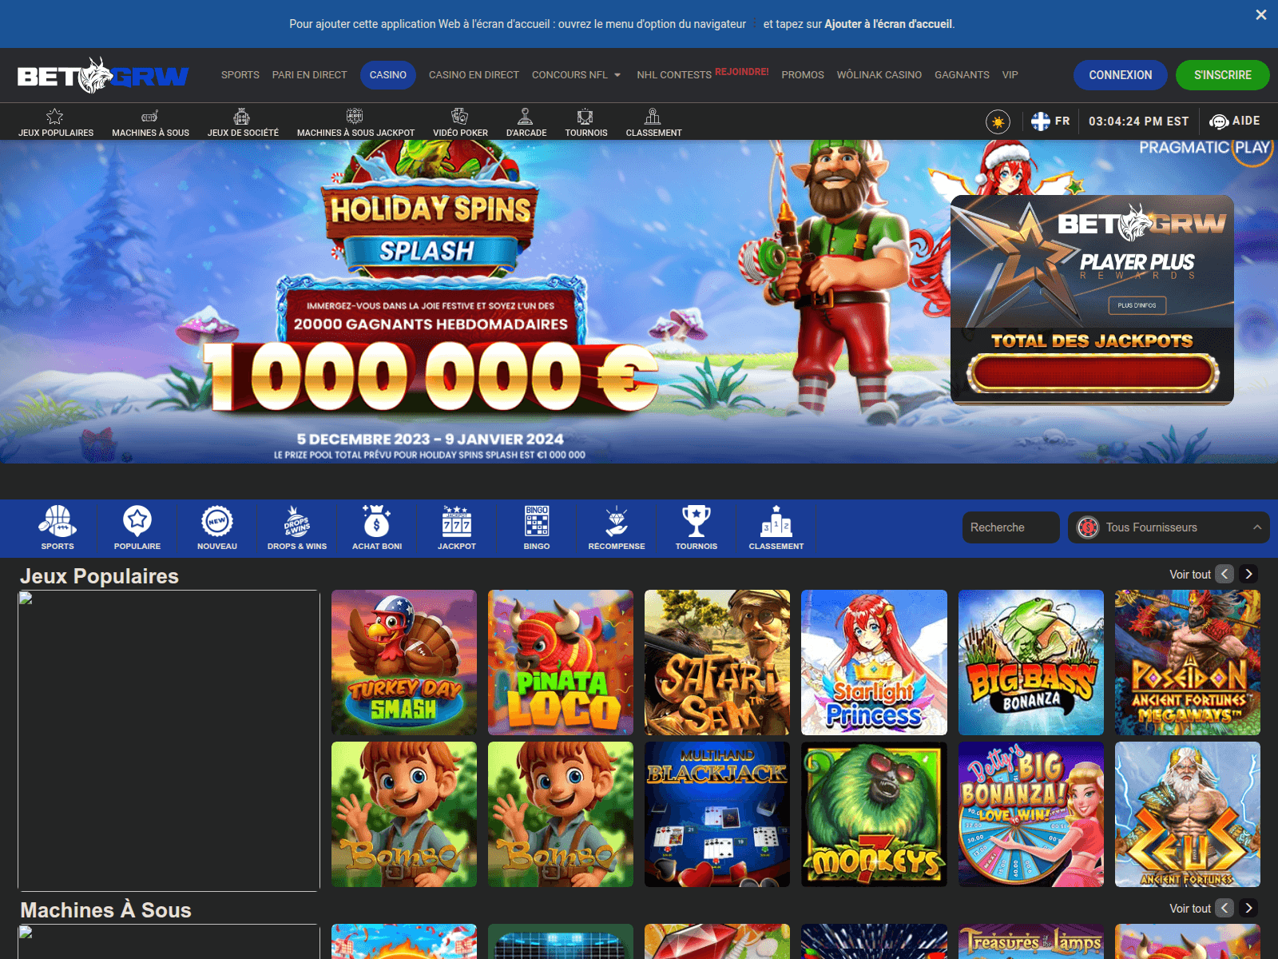Open the 7 Monkeys game
Viewport: 1278px width, 959px height.
874,814
